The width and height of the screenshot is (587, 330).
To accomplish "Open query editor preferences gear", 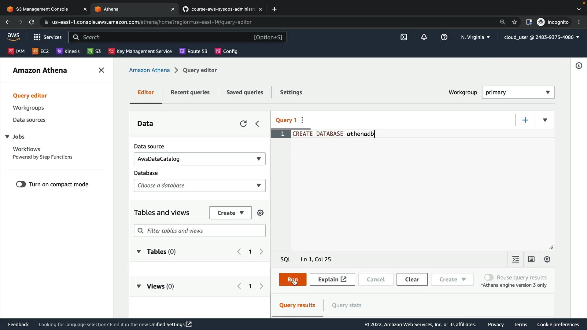I will click(547, 259).
